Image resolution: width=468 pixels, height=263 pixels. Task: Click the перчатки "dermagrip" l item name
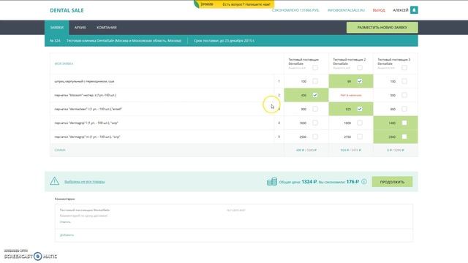point(86,123)
